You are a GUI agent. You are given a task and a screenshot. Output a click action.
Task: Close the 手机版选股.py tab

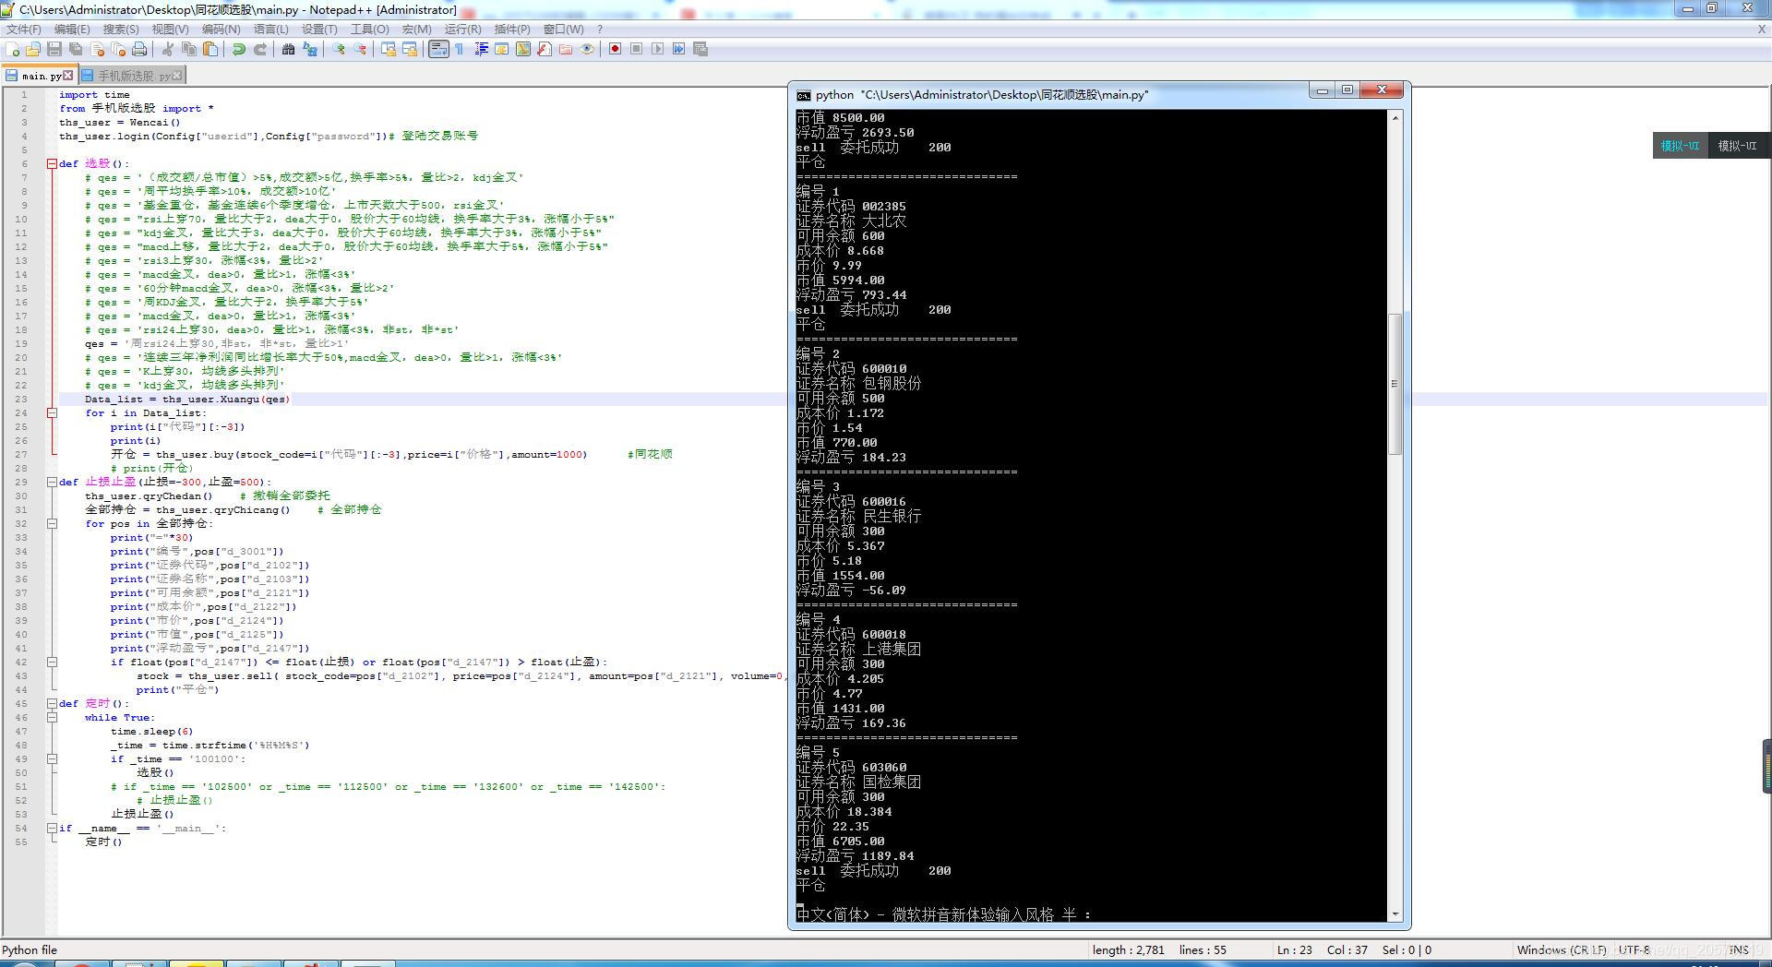pos(178,76)
